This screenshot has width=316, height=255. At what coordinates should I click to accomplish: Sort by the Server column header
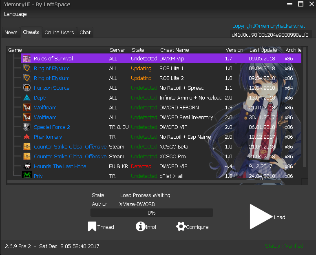click(x=117, y=50)
